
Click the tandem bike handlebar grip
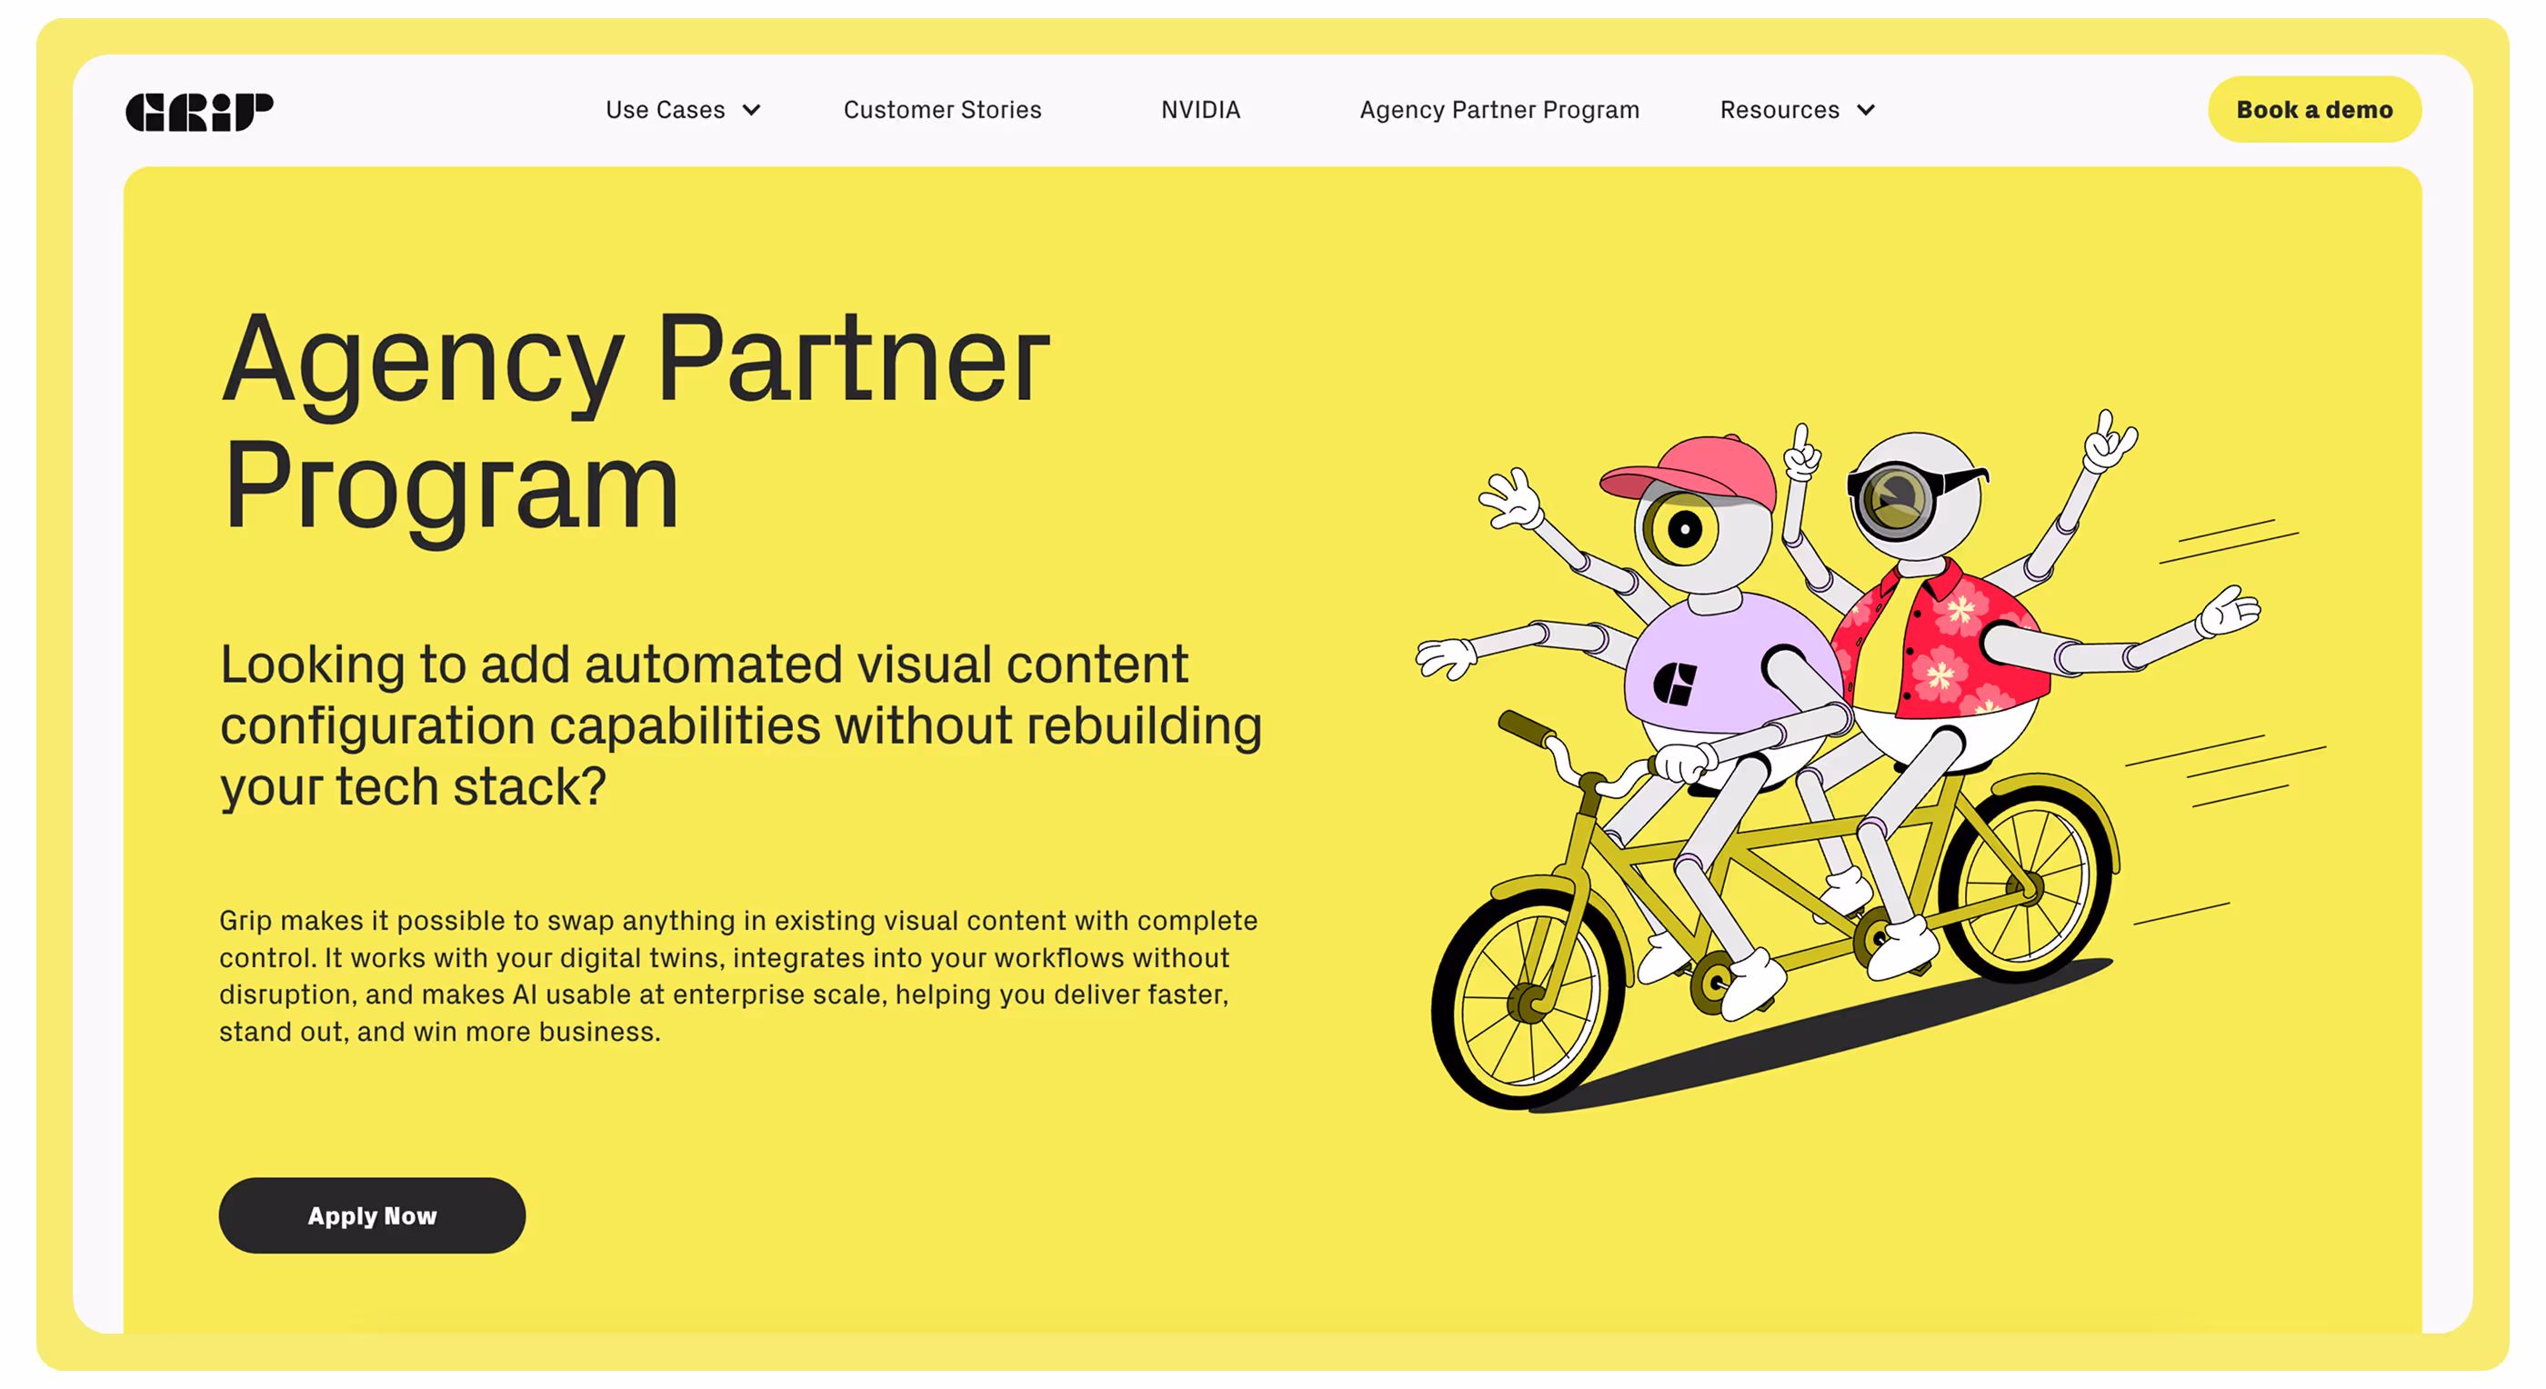coord(1525,727)
